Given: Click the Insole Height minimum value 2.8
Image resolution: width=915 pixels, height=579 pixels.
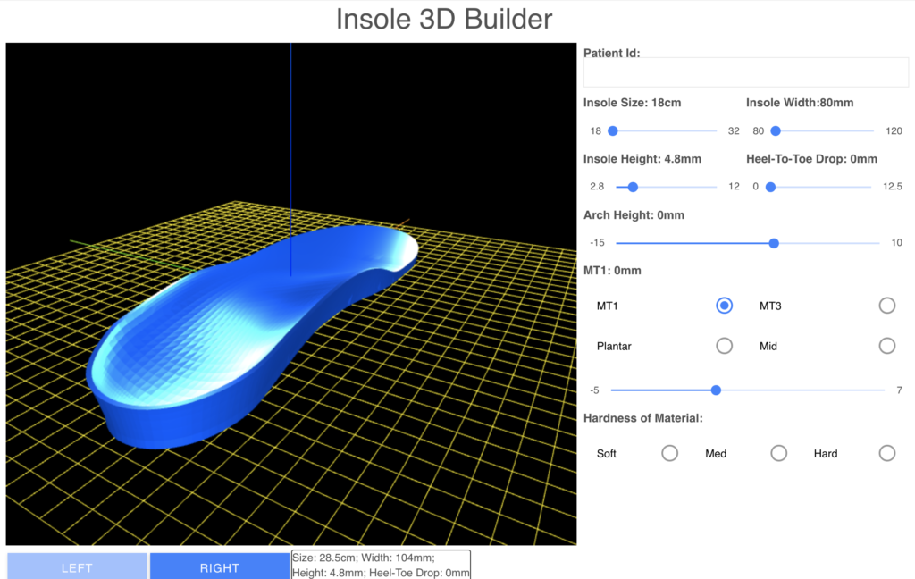Looking at the screenshot, I should click(597, 186).
